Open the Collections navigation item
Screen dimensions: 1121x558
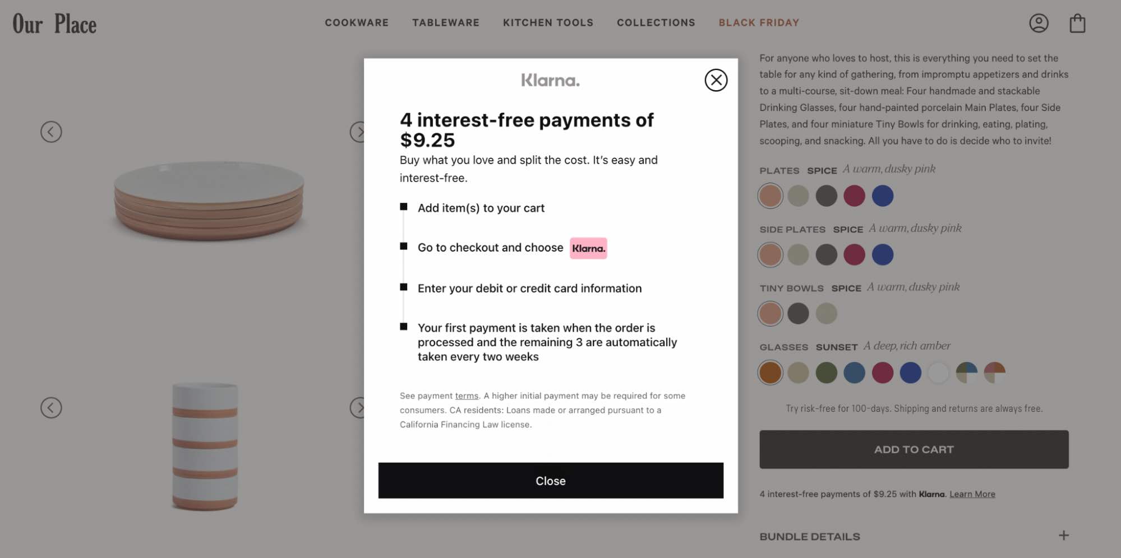(x=656, y=22)
